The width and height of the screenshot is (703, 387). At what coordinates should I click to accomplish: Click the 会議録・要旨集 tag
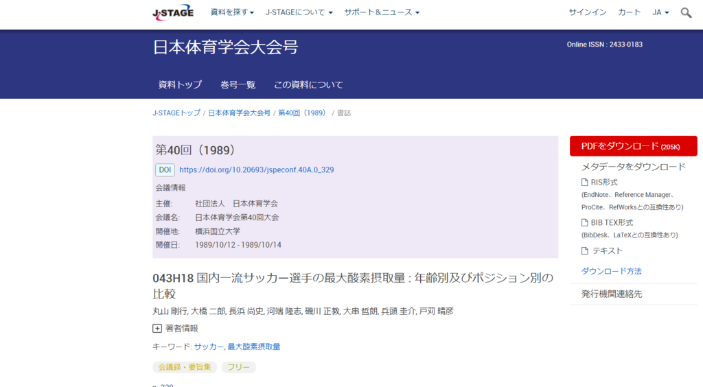tap(185, 367)
